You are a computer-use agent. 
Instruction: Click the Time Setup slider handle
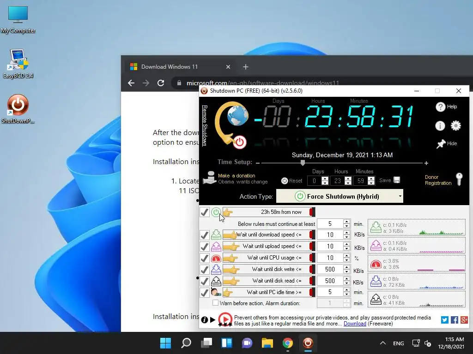(x=303, y=163)
